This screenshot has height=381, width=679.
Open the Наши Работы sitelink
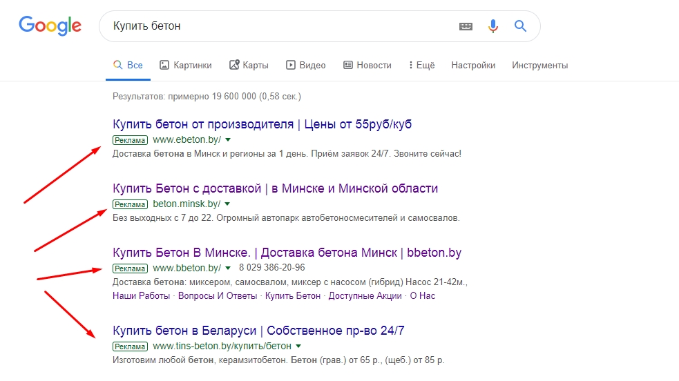[141, 296]
